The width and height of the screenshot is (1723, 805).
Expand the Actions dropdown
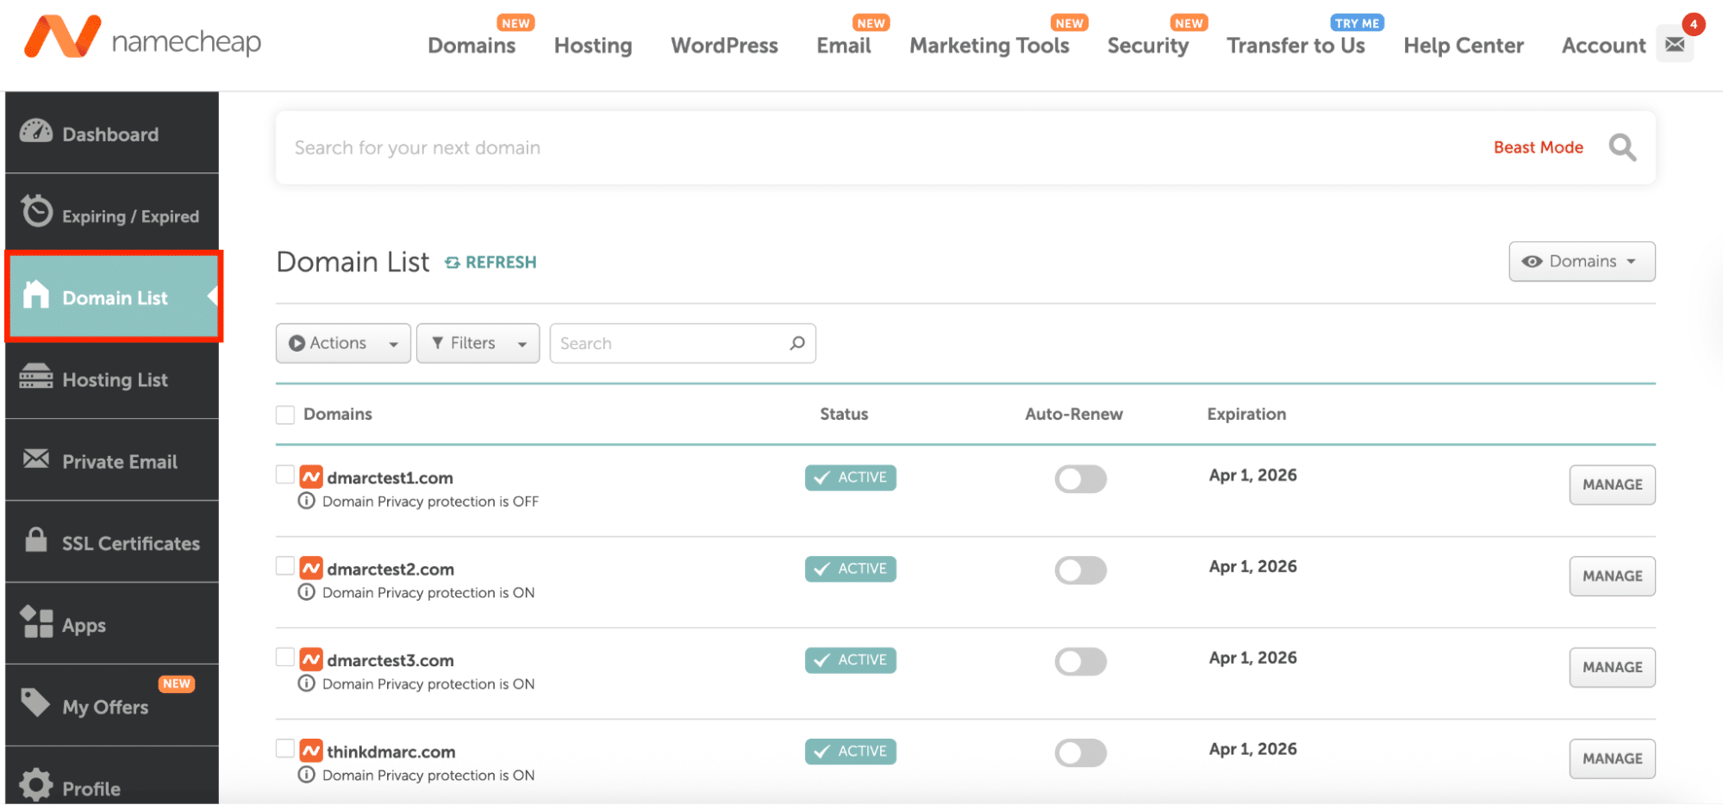point(343,343)
